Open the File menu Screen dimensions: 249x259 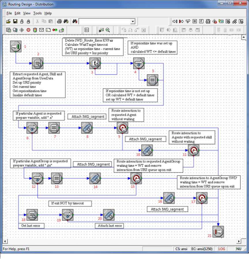9,13
